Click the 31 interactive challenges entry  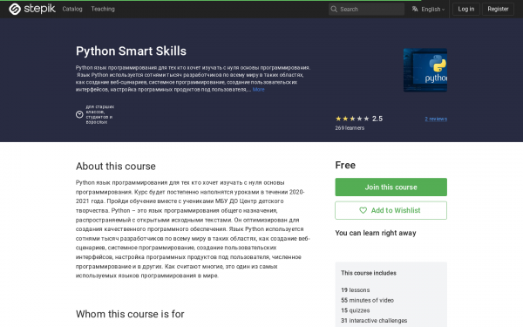(x=374, y=320)
